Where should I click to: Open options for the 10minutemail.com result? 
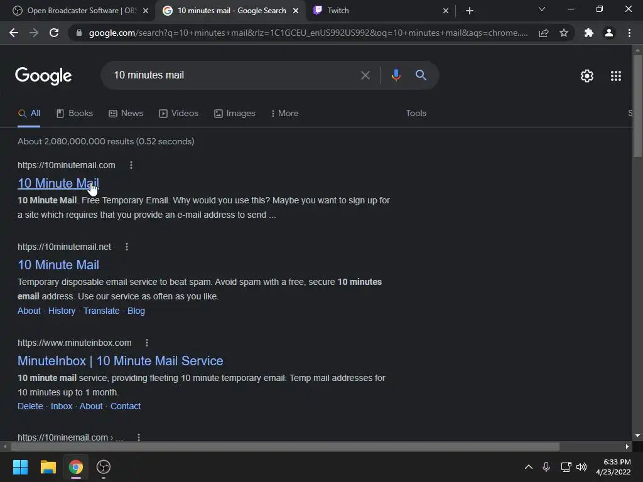click(x=131, y=165)
